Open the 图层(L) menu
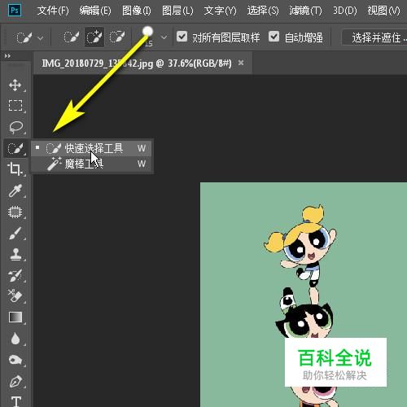Viewport: 407px width, 407px height. (177, 11)
